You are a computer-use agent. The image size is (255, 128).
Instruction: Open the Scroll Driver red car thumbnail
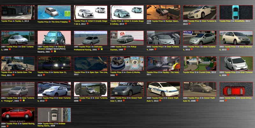[236, 89]
